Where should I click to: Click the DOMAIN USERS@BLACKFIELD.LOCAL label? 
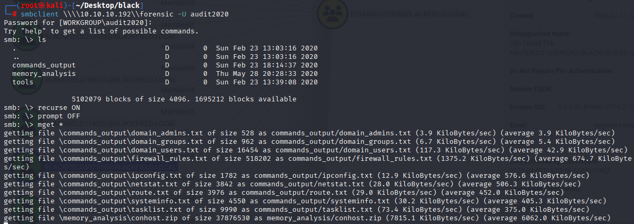click(409, 14)
